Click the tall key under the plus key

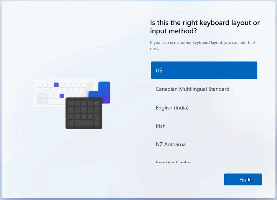click(97, 120)
